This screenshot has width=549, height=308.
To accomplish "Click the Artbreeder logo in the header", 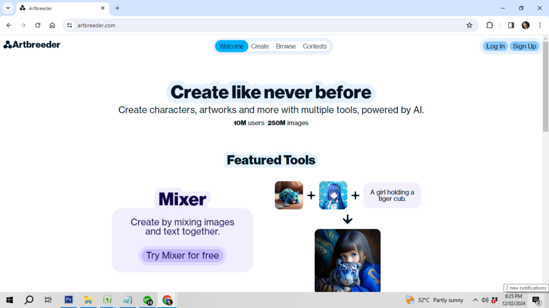I will (32, 45).
